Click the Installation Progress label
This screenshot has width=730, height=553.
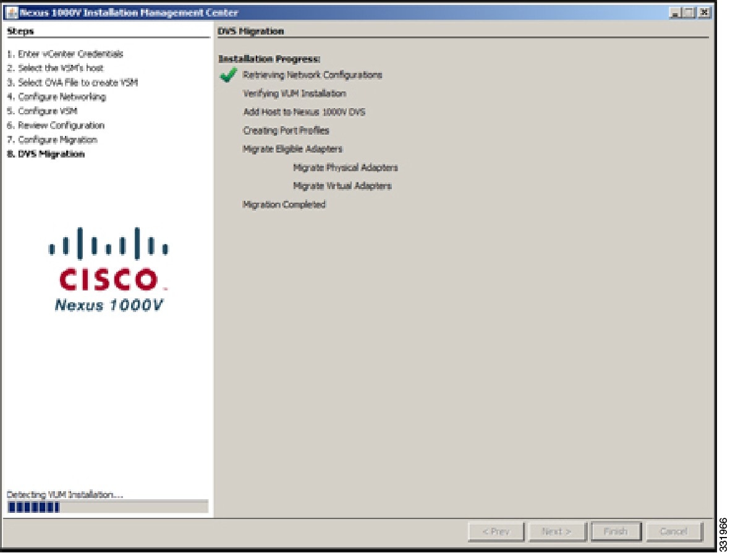[269, 59]
